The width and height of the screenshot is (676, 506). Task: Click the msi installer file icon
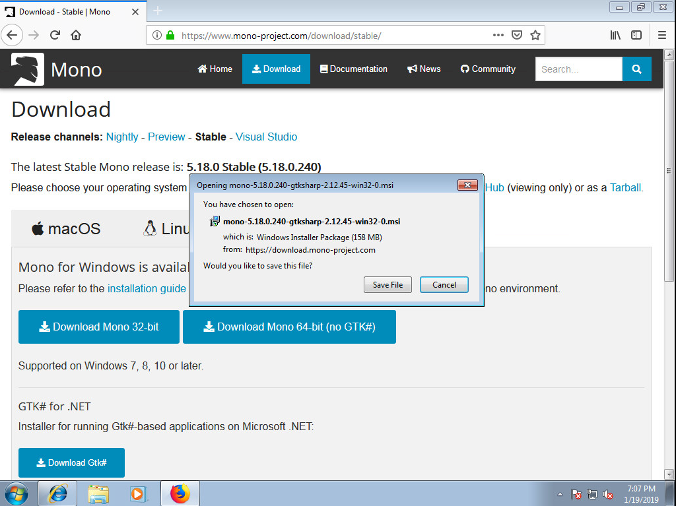point(215,221)
